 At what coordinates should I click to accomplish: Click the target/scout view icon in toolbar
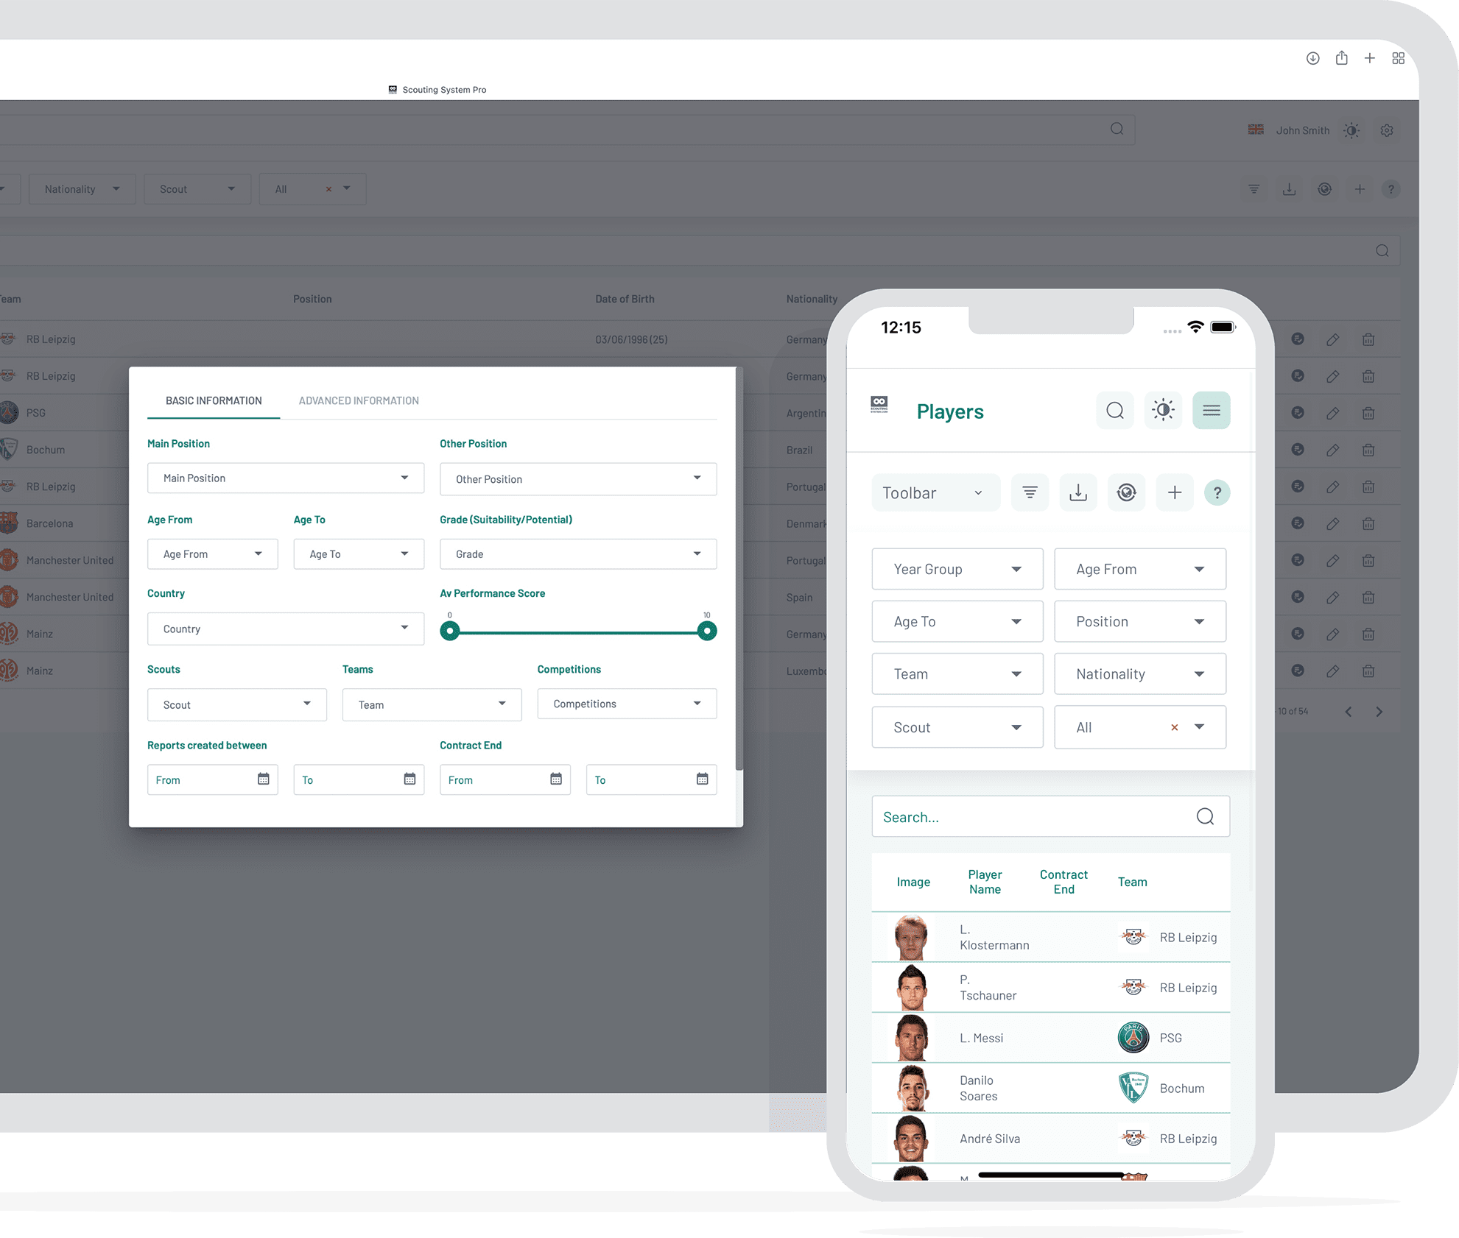[1127, 492]
